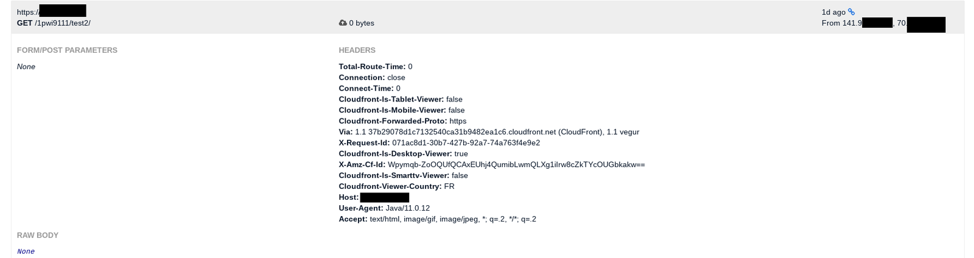
Task: Click the cloud download icon beside 0 bytes
Action: click(343, 23)
